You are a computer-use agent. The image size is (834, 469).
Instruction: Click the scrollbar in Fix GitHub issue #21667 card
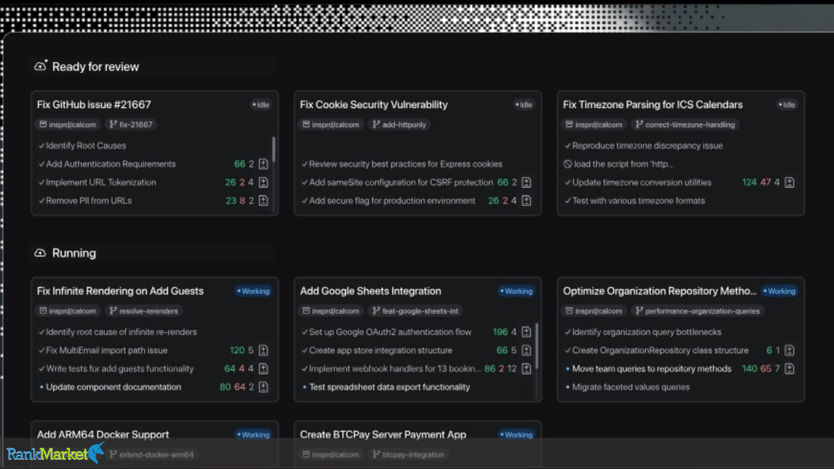tap(274, 150)
